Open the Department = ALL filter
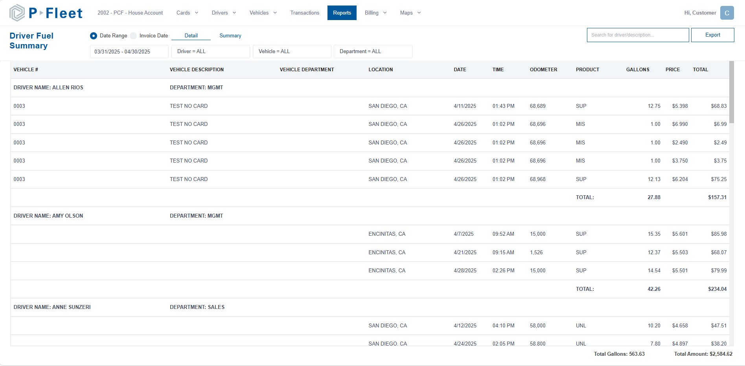This screenshot has height=366, width=745. pos(373,51)
